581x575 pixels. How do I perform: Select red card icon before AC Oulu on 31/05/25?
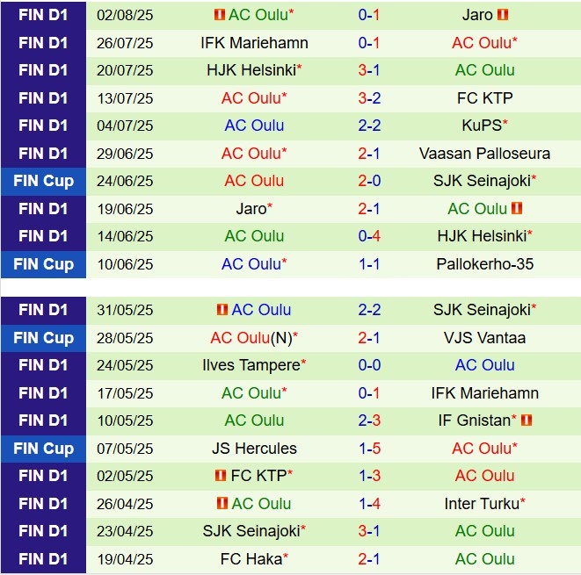point(222,310)
